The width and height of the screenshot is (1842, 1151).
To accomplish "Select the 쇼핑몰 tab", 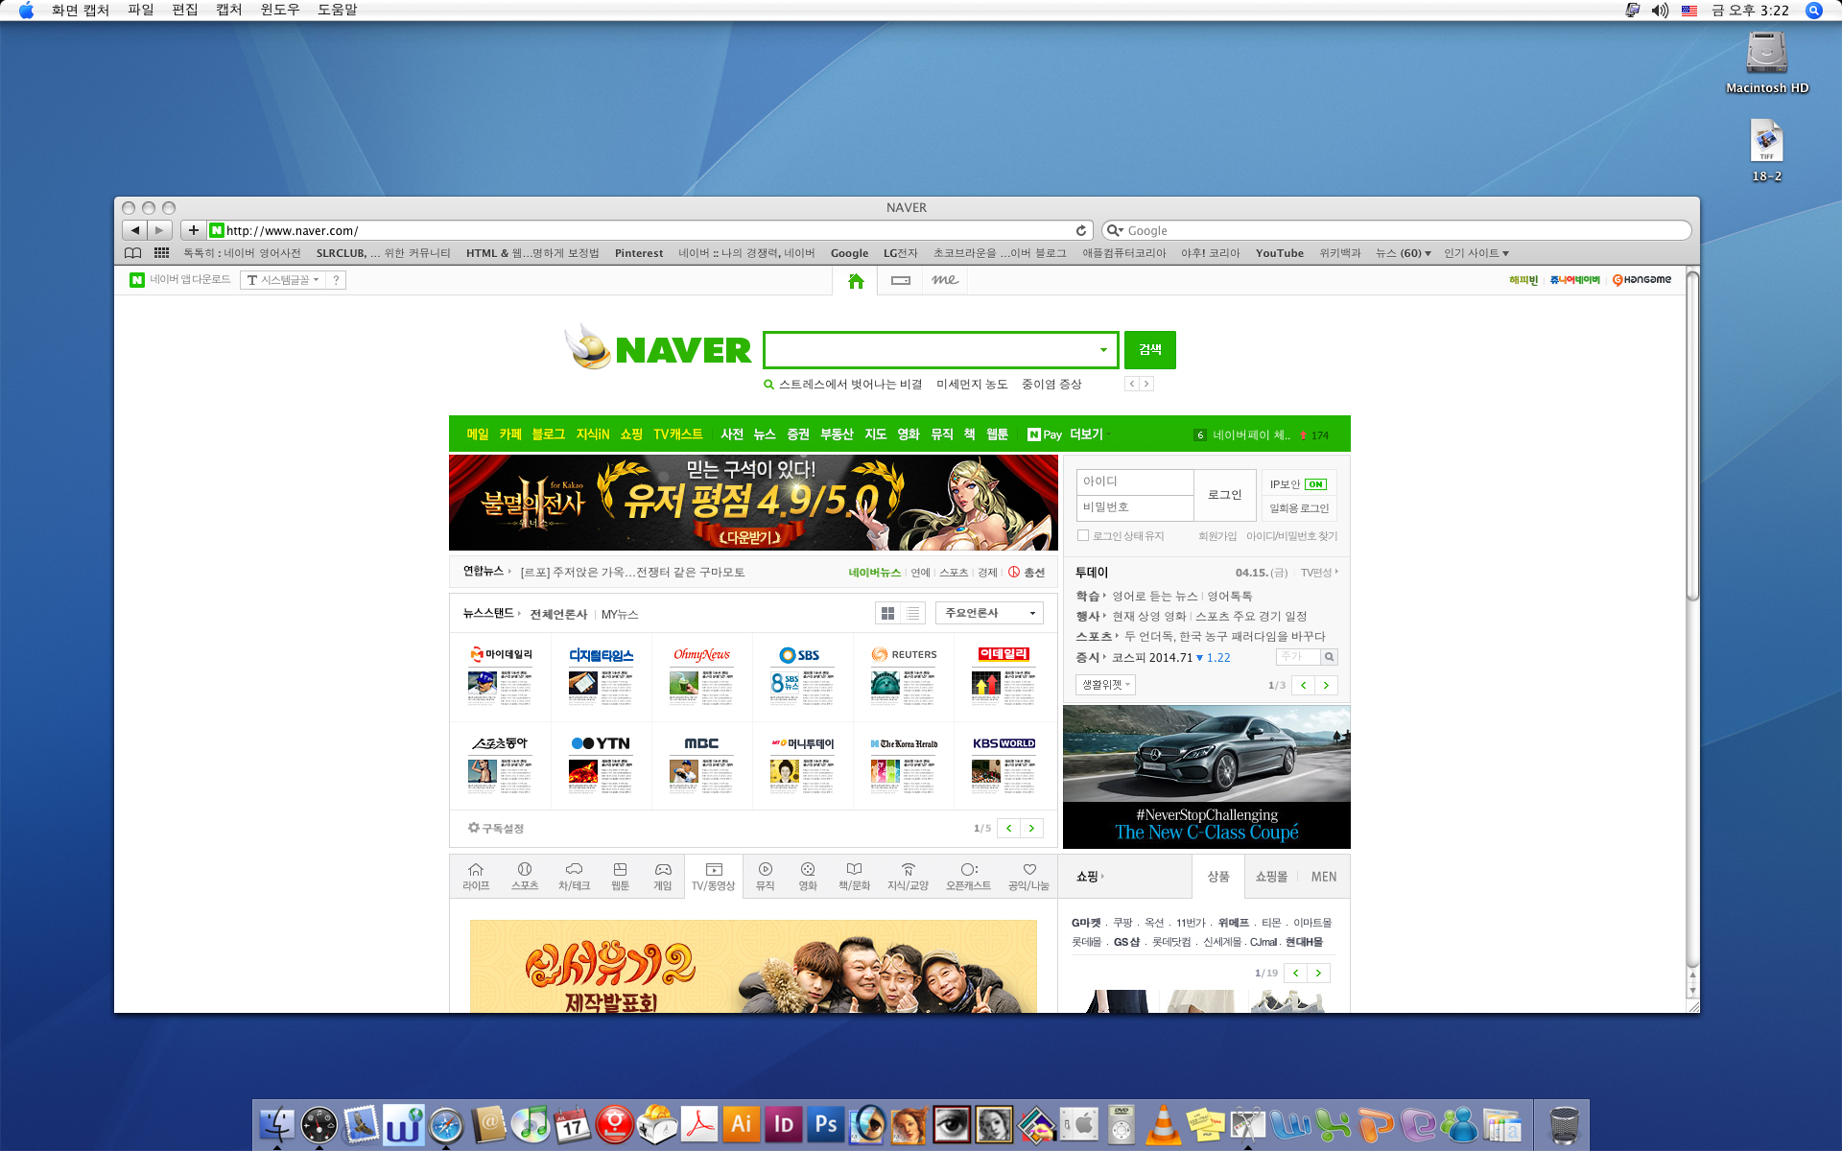I will (x=1271, y=877).
